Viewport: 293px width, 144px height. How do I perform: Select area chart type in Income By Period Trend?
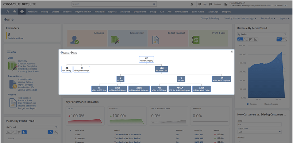8,132
